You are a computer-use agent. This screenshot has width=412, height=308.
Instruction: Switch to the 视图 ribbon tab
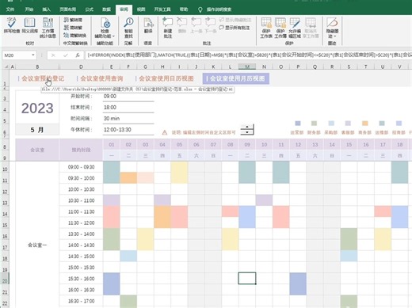click(141, 10)
